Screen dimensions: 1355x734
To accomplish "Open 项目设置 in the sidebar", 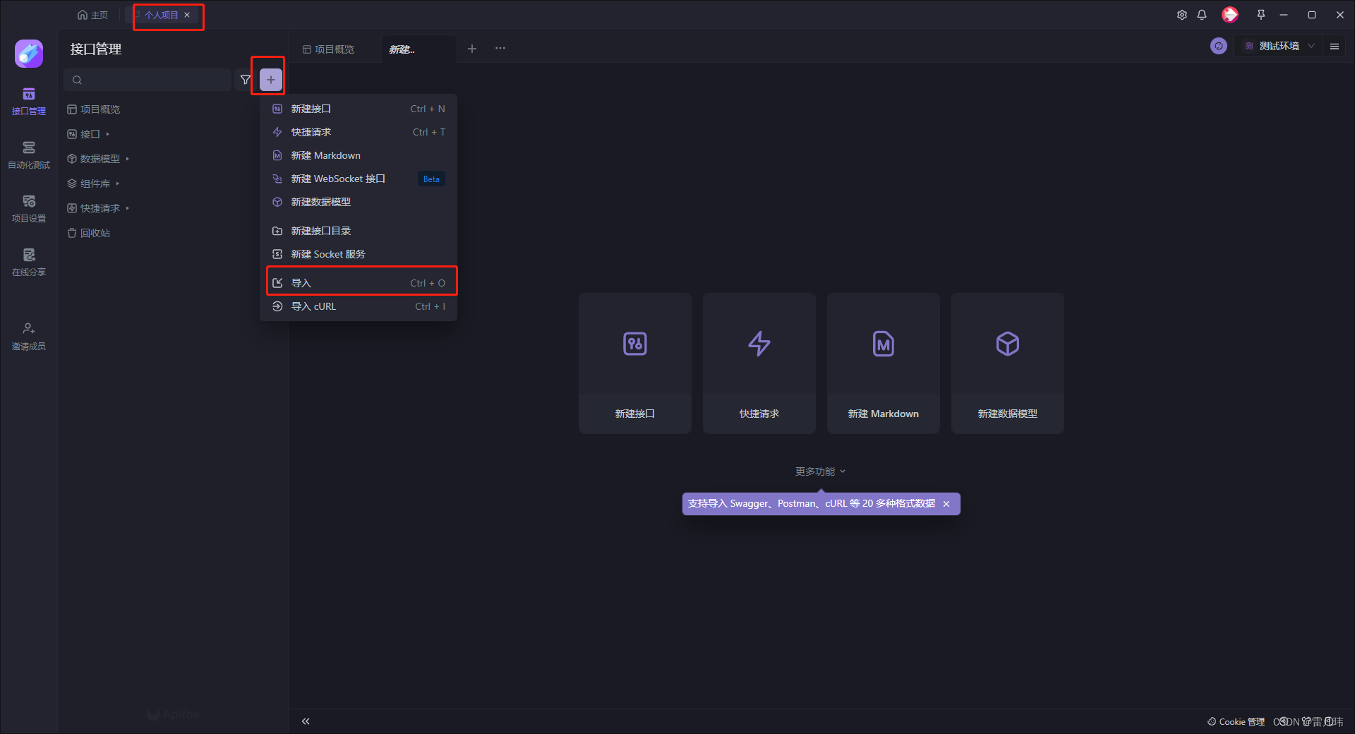I will tap(29, 210).
